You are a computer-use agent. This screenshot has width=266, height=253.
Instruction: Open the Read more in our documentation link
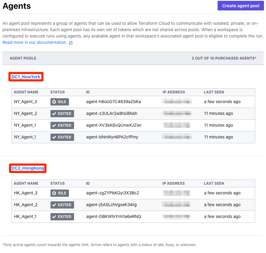click(35, 42)
